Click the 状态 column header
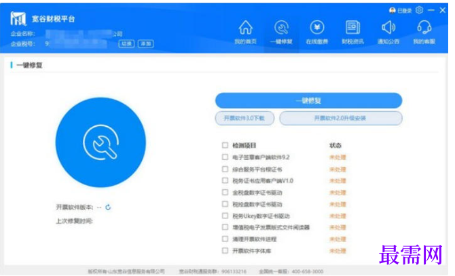Image resolution: width=455 pixels, height=276 pixels. tap(335, 145)
